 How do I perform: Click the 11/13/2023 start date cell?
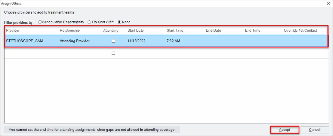tap(137, 41)
